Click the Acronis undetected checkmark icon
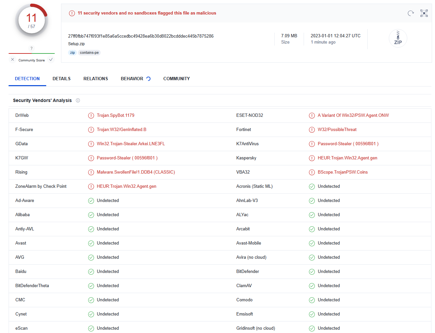This screenshot has height=333, width=435. tap(312, 186)
